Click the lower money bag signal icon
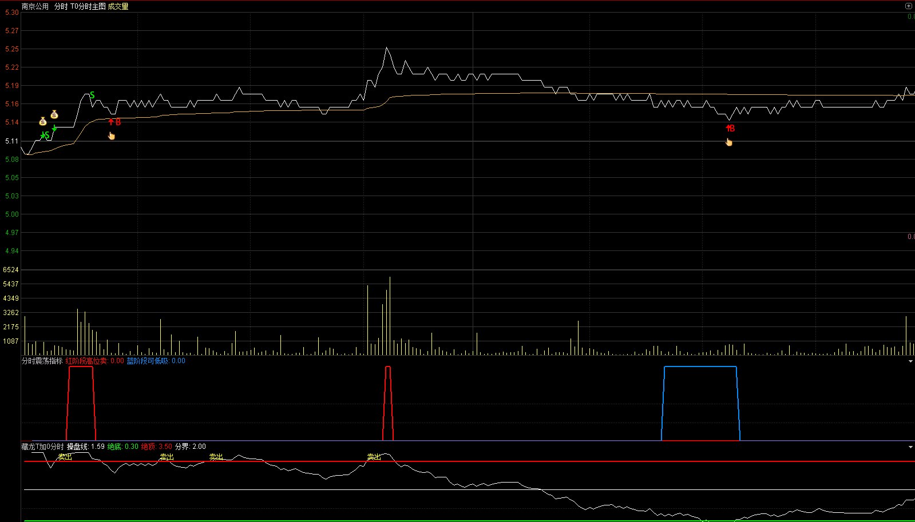 pos(43,121)
